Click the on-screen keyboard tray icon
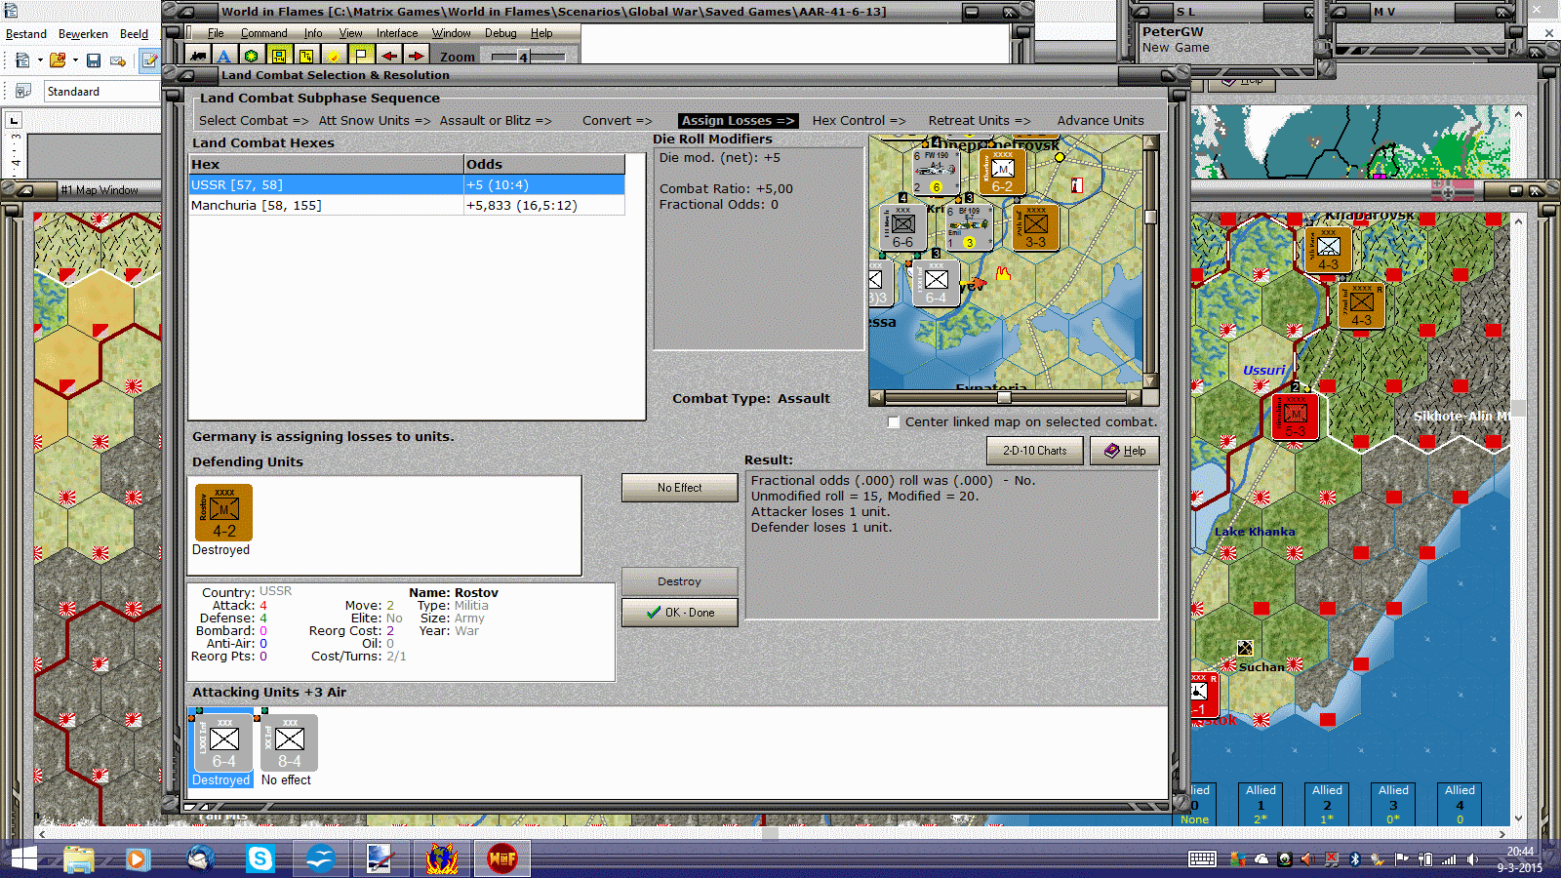Viewport: 1561px width, 878px height. [1202, 858]
